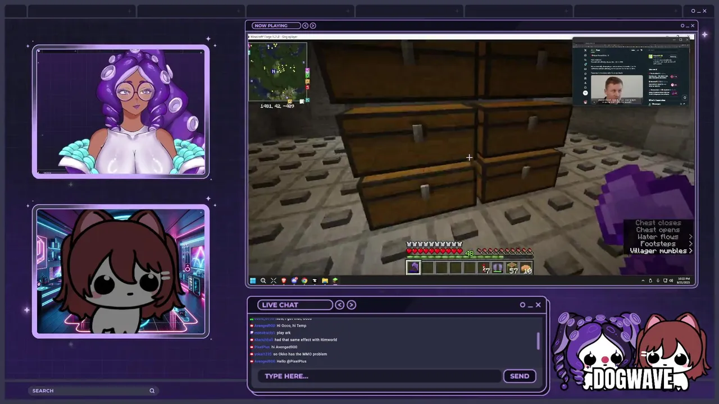
Task: Send the chat message with SEND
Action: pyautogui.click(x=520, y=376)
